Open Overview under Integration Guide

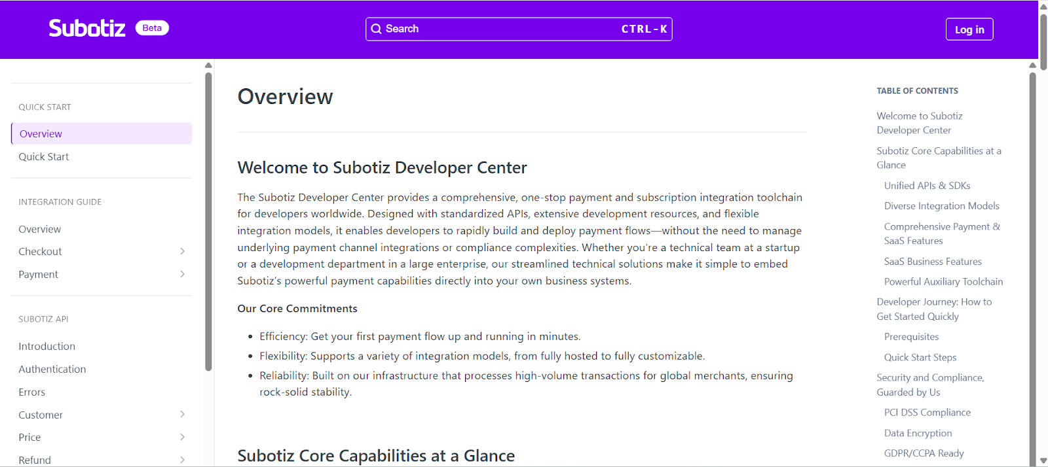pos(40,229)
